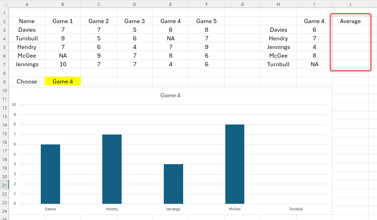Click the Jennings bar in chart
This screenshot has width=377, height=220.
coord(173,184)
